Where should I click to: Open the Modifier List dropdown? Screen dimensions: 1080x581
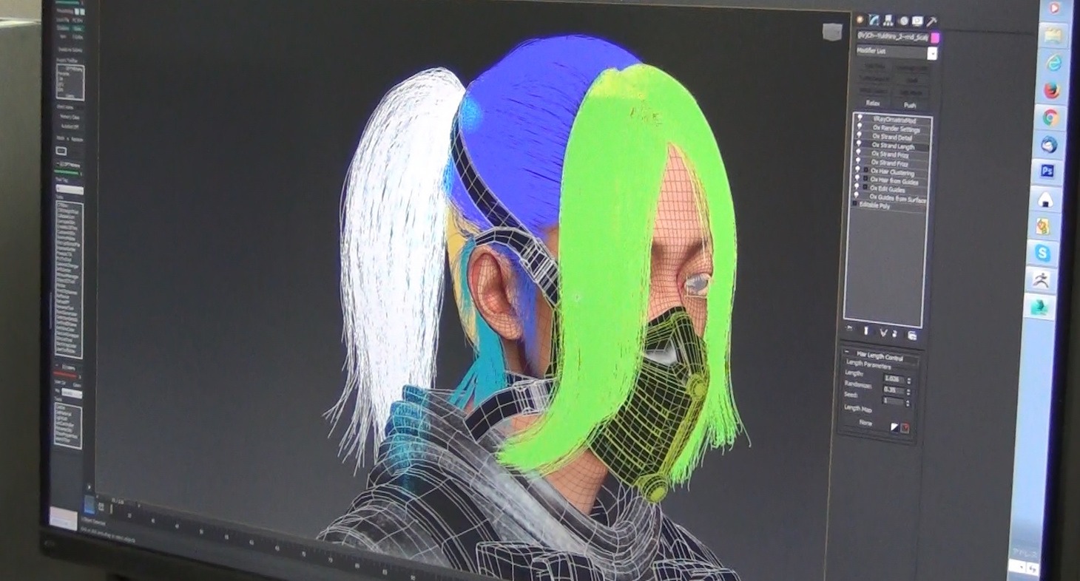pos(931,53)
